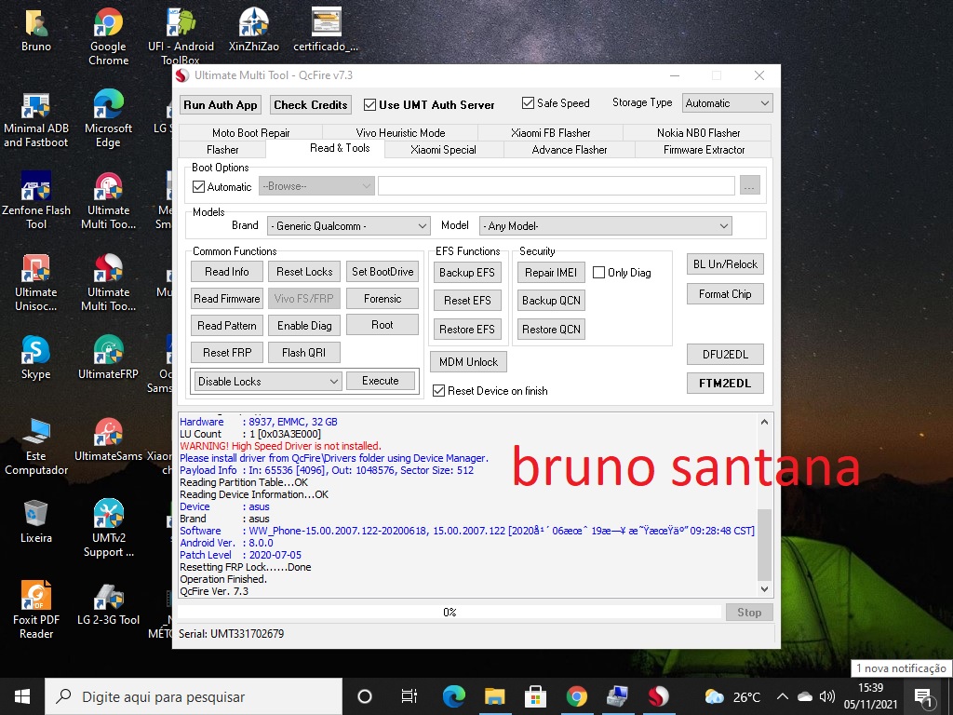Click the boot file browse ellipsis button
The image size is (953, 715).
tap(750, 186)
